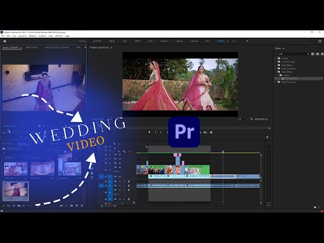This screenshot has height=243, width=324.
Task: Expand the Lumetri Presets folder
Action: coord(276,61)
